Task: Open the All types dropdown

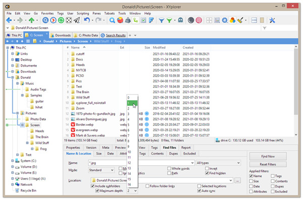Action: [x=218, y=163]
